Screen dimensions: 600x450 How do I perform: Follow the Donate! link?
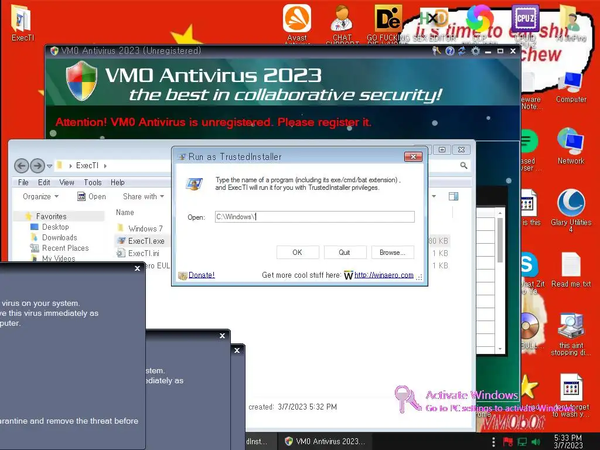(x=202, y=275)
